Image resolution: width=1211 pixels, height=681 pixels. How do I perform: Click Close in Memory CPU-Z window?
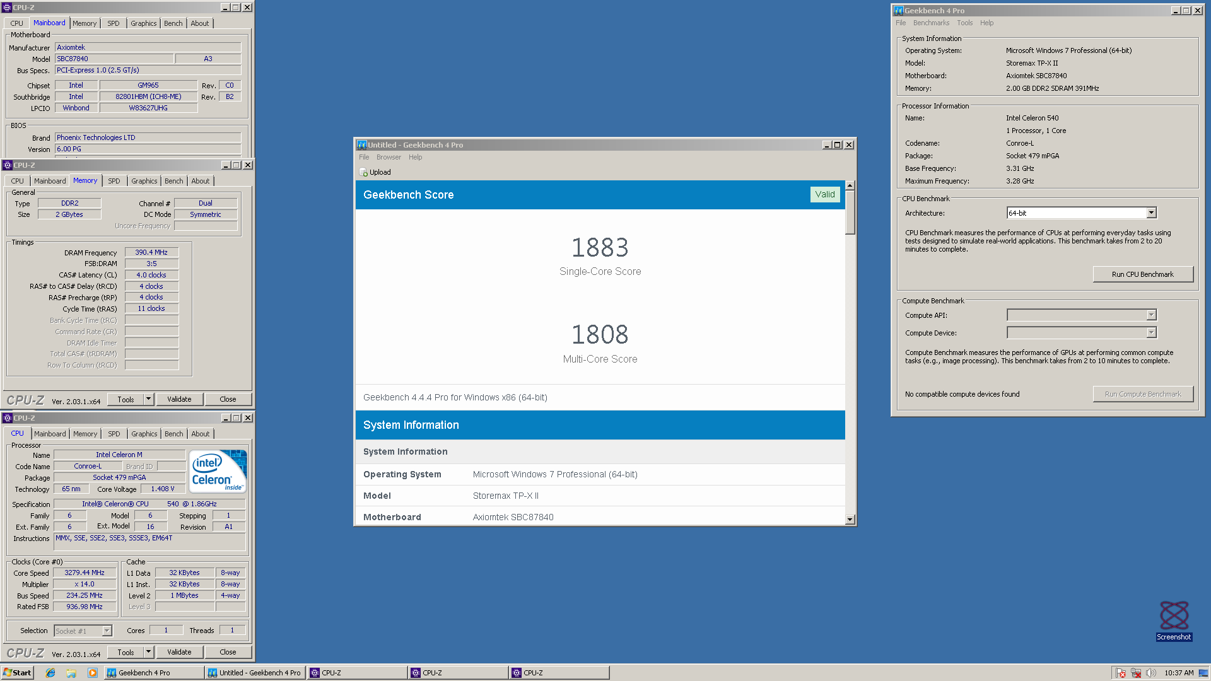(228, 399)
